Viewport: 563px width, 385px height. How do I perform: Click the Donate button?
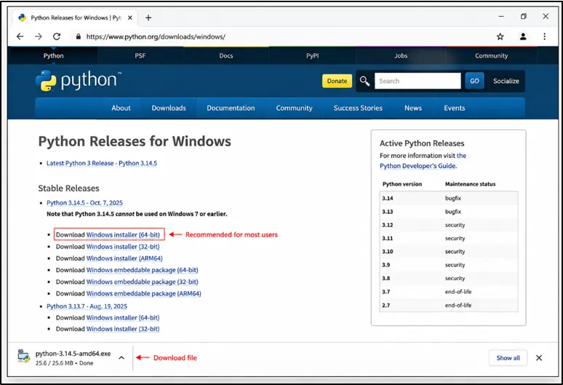click(x=337, y=82)
